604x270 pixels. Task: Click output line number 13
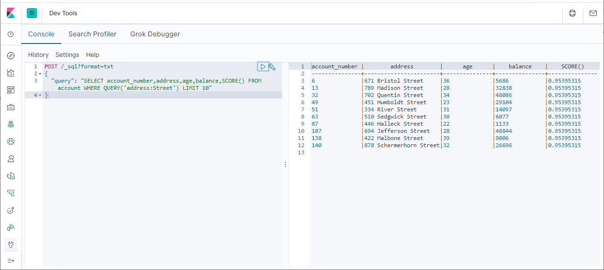click(x=301, y=153)
